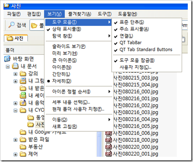Collapse the 내 CYO folder node
The width and height of the screenshot is (193, 162).
pos(15,110)
